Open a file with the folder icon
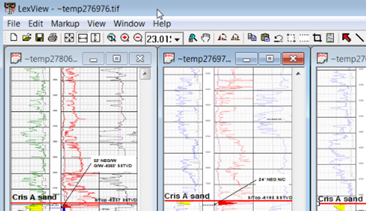Viewport: 366px width, 211px height. (x=27, y=38)
